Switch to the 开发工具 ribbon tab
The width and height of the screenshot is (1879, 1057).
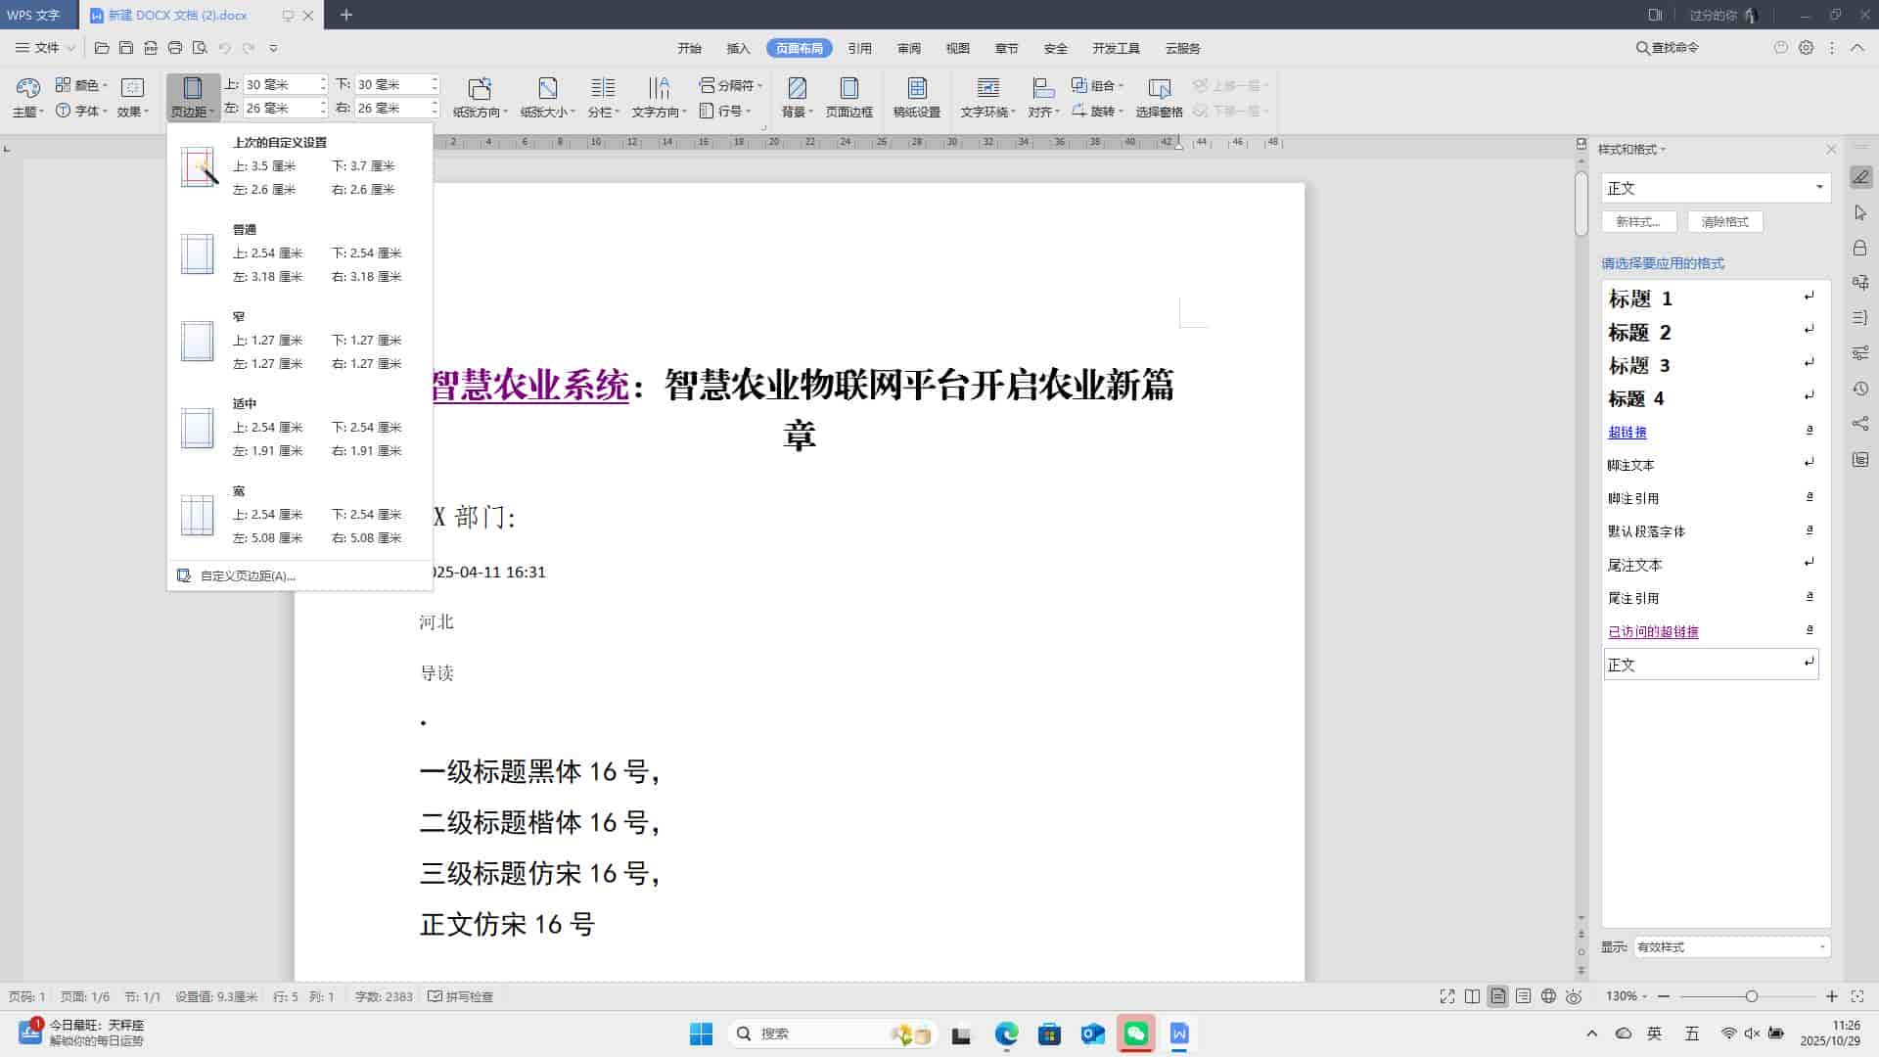(1116, 48)
